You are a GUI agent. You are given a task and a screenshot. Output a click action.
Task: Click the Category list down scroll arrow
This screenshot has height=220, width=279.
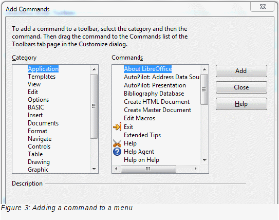[94, 169]
